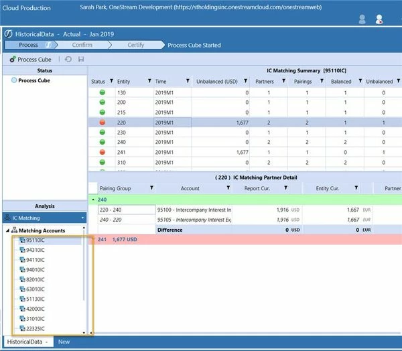The image size is (402, 351).
Task: Open the red-badged user profile icon
Action: pyautogui.click(x=379, y=19)
